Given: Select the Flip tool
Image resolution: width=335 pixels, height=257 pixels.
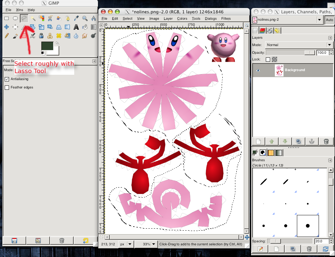Looking at the screenshot, I should (68, 27).
